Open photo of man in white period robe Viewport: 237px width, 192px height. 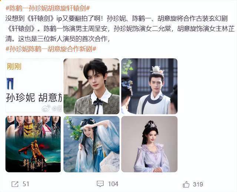[149, 86]
